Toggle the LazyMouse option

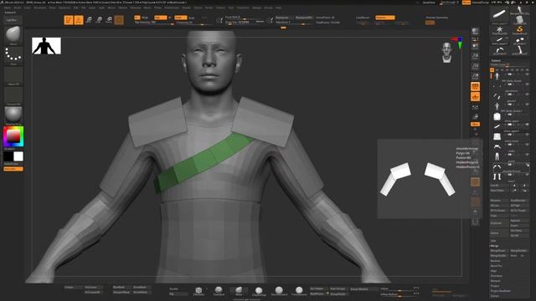[x=363, y=18]
